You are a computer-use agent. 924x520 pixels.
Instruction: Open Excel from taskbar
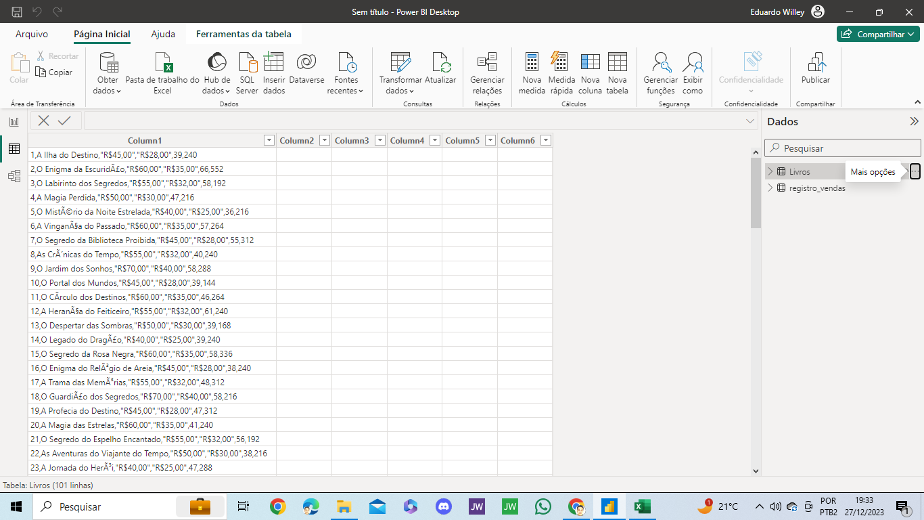click(642, 506)
